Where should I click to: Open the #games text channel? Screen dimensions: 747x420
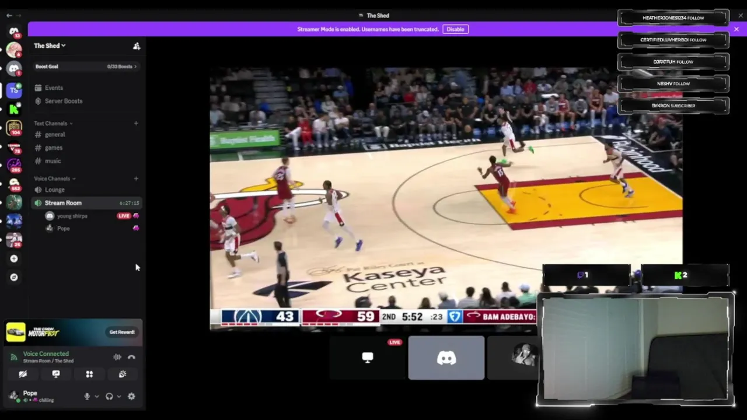(53, 148)
